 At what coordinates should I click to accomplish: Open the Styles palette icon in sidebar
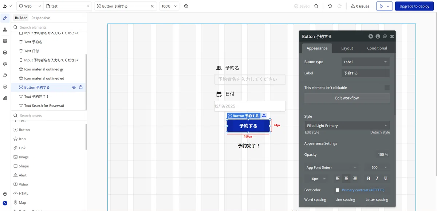click(x=5, y=64)
